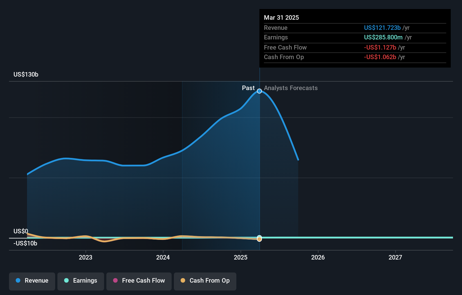Toggle the Earnings legend button

click(81, 281)
